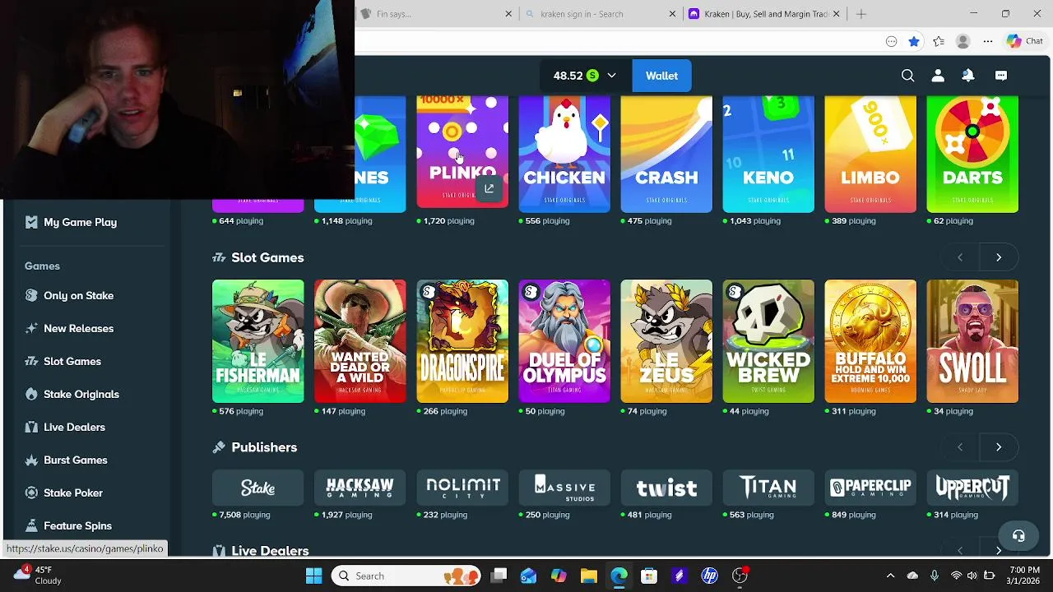This screenshot has height=592, width=1053.
Task: Show previous Slot Games with left arrow
Action: tap(960, 257)
